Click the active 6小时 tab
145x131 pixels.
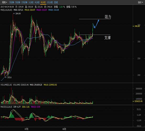pyautogui.click(x=43, y=2)
